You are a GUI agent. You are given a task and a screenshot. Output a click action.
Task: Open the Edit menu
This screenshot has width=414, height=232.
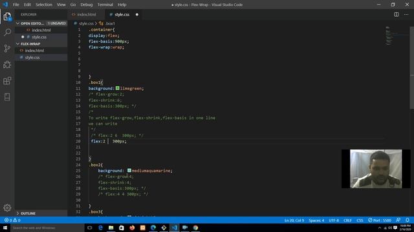point(27,5)
